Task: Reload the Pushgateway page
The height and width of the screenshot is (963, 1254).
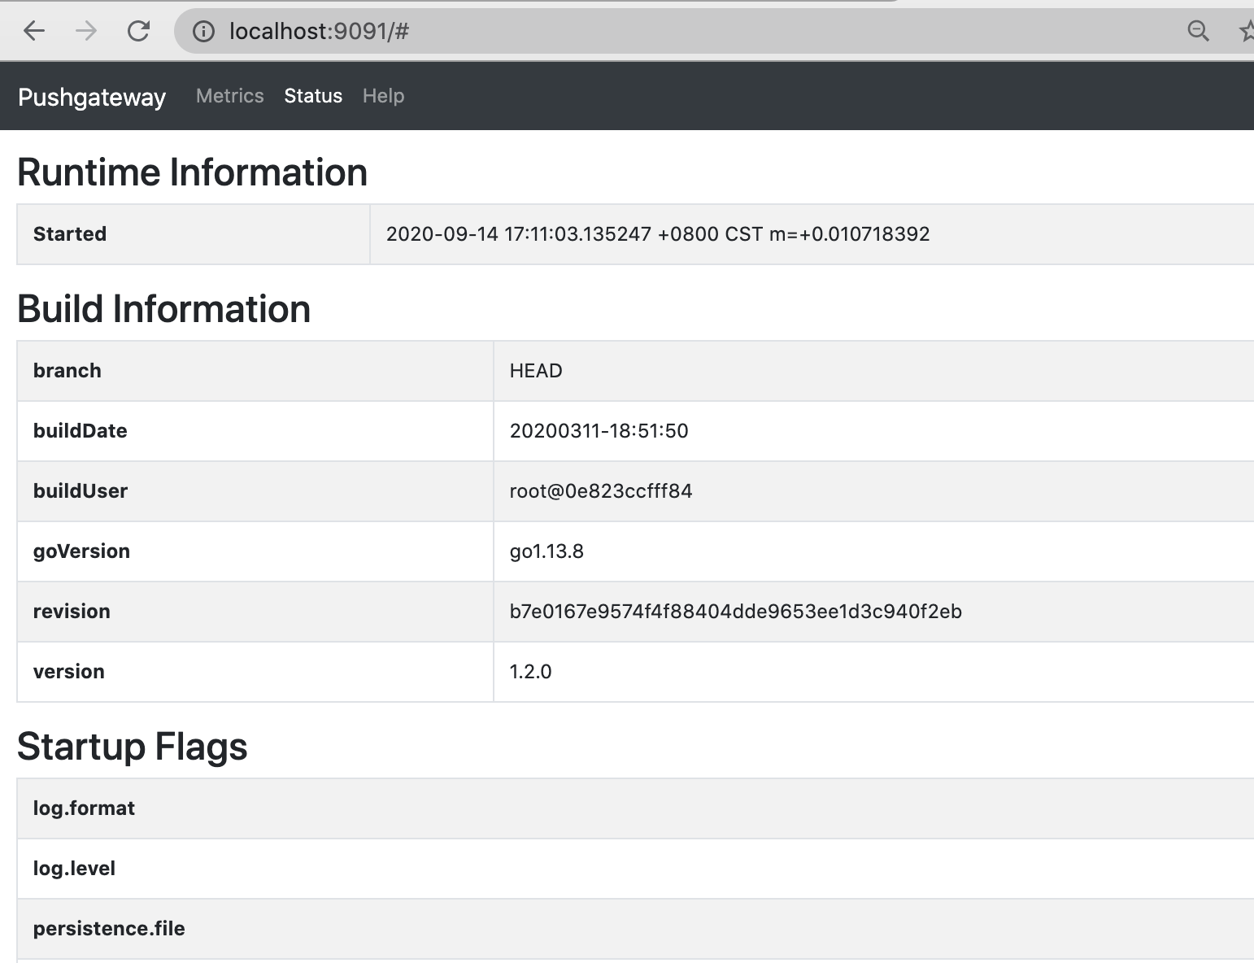Action: point(138,32)
